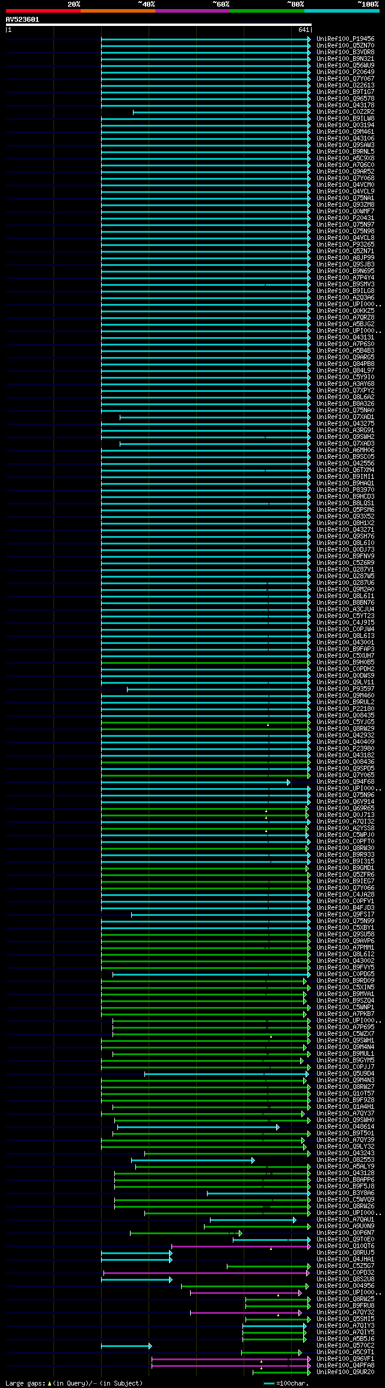
Task: Click the UniRef100_Q94F68 hit label
Action: click(345, 781)
